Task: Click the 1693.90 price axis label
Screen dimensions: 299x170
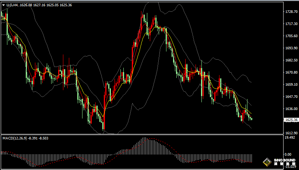Action: (x=291, y=48)
